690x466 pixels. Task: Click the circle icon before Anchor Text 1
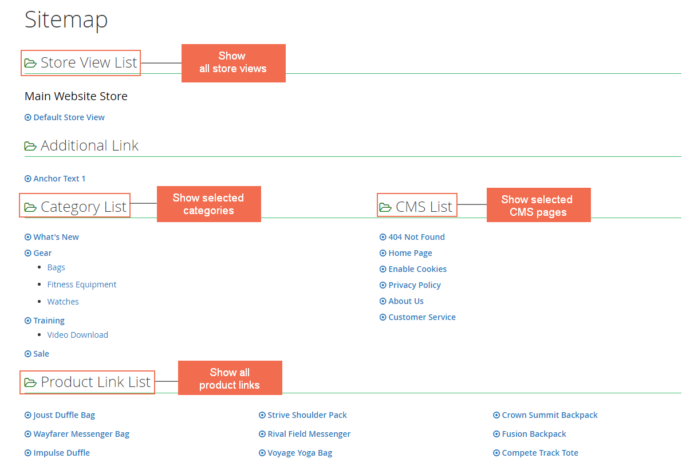pos(28,179)
